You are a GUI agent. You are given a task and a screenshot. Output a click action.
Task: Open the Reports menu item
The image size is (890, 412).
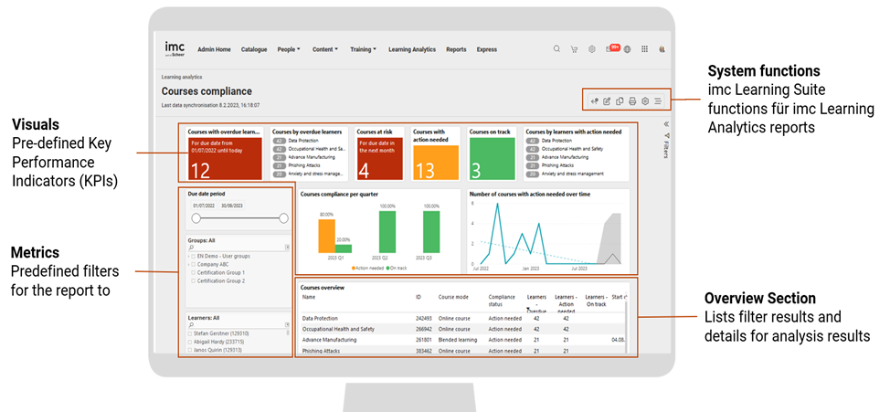(456, 49)
